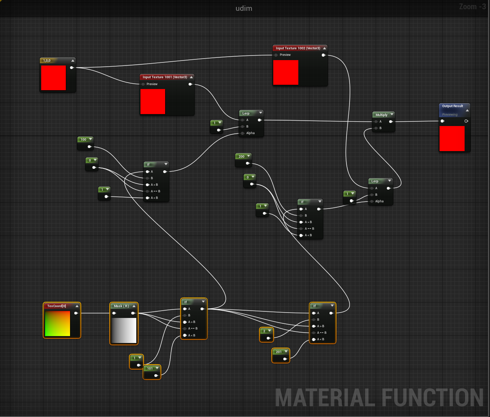This screenshot has height=417, width=490.
Task: Click the output pin of the Mask (R) node
Action: pos(134,313)
